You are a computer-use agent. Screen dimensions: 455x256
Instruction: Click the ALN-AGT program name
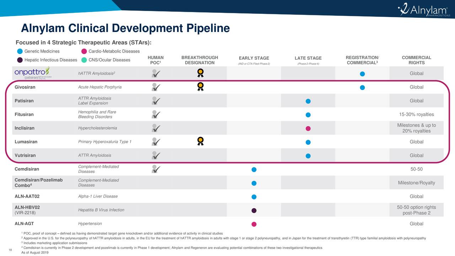click(25, 224)
